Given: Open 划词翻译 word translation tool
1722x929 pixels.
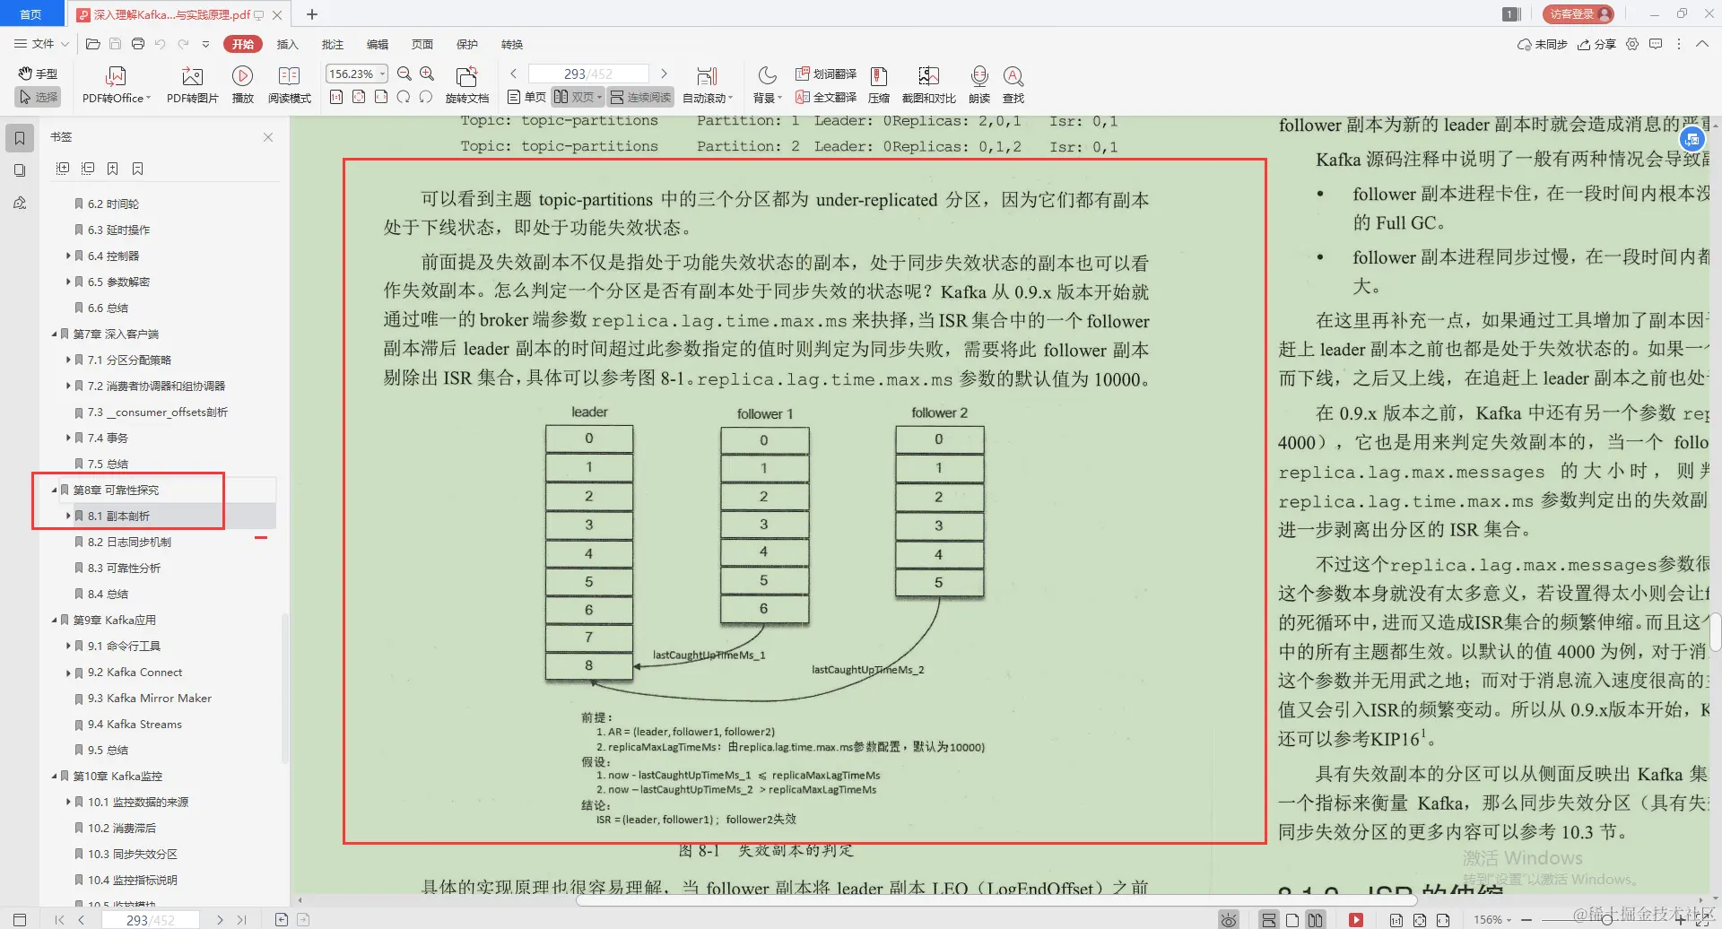Looking at the screenshot, I should (x=824, y=74).
